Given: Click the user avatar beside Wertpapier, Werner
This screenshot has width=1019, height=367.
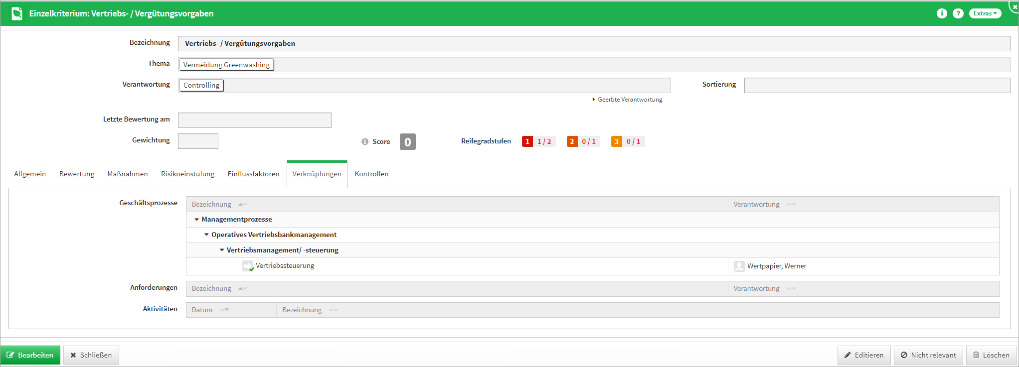Looking at the screenshot, I should (739, 266).
